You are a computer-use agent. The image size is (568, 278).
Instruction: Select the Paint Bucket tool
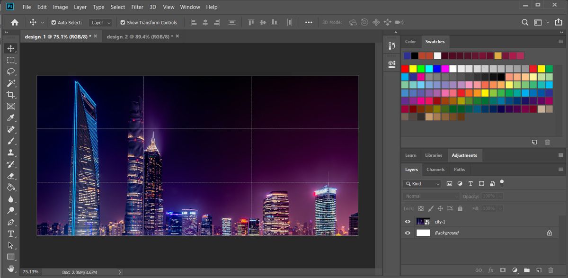(x=11, y=188)
